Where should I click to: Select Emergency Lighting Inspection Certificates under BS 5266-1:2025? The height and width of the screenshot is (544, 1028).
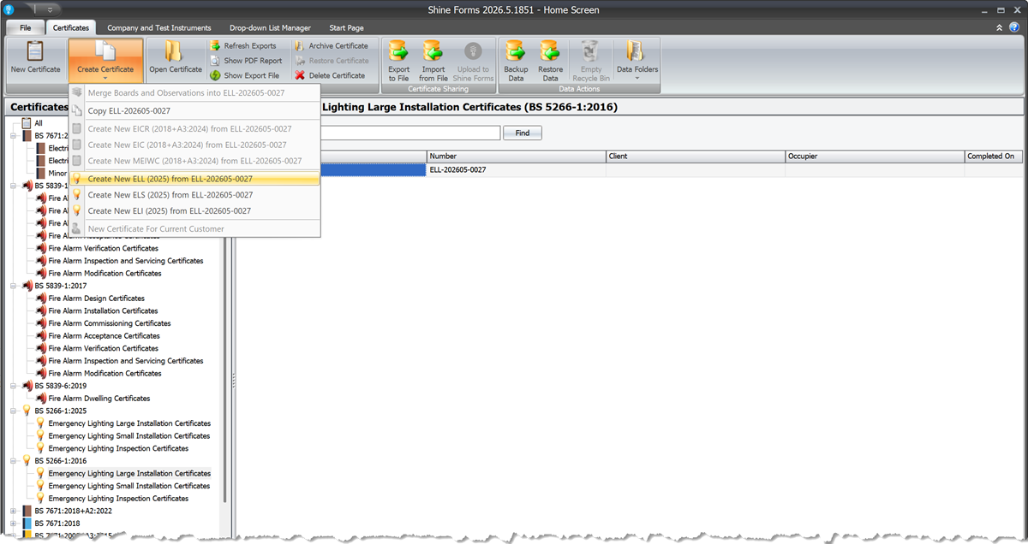click(x=118, y=448)
